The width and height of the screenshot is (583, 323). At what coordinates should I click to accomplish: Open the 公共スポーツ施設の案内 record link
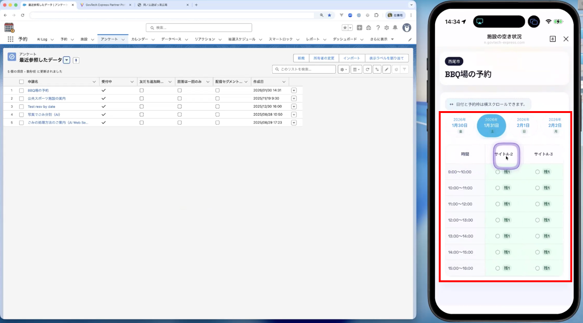tap(47, 98)
